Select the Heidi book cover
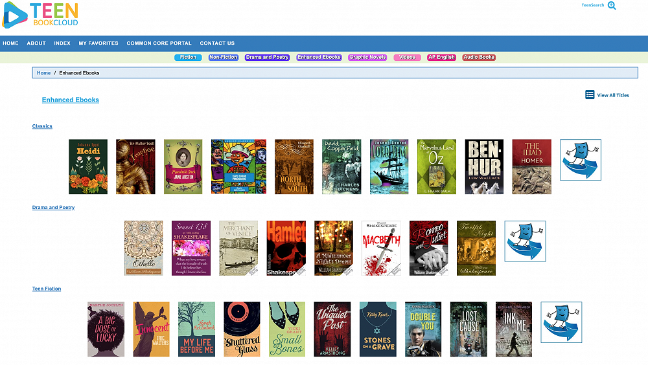648x365 pixels. (x=88, y=167)
